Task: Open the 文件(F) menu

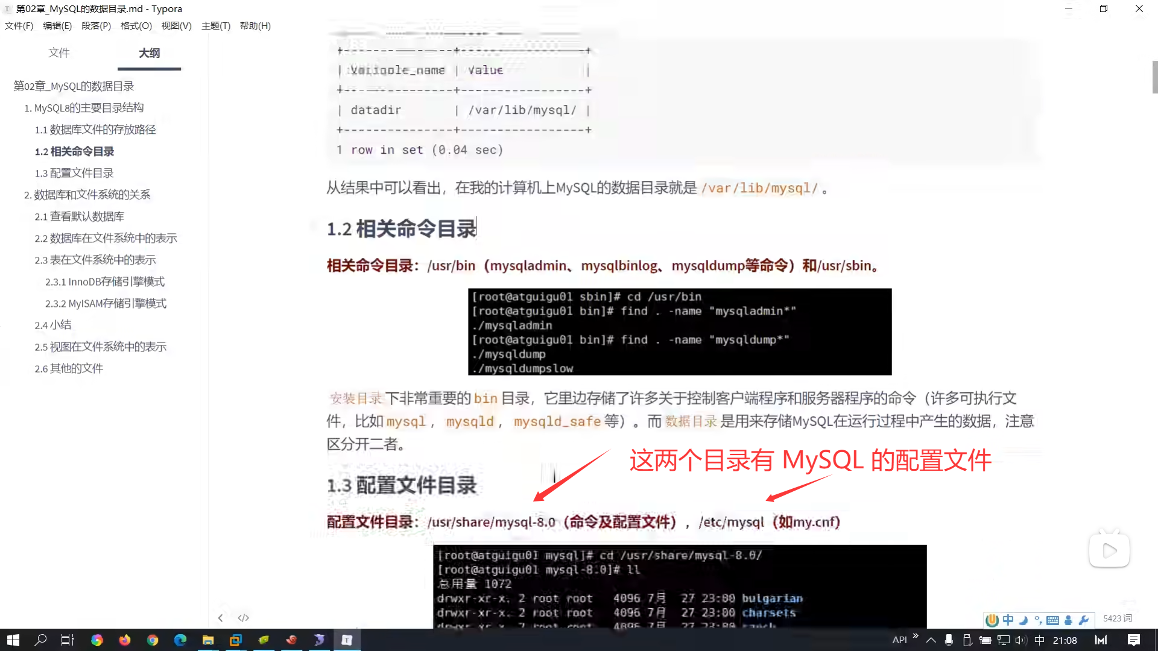Action: (x=19, y=26)
